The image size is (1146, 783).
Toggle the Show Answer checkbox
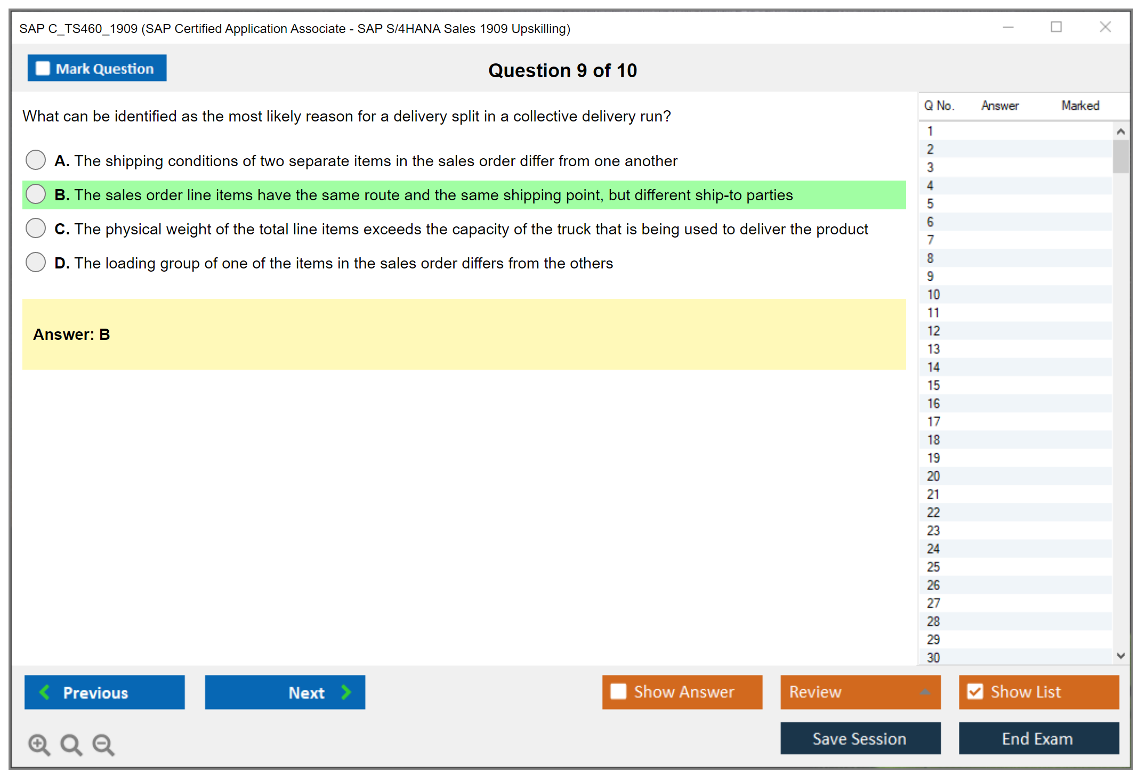coord(618,691)
